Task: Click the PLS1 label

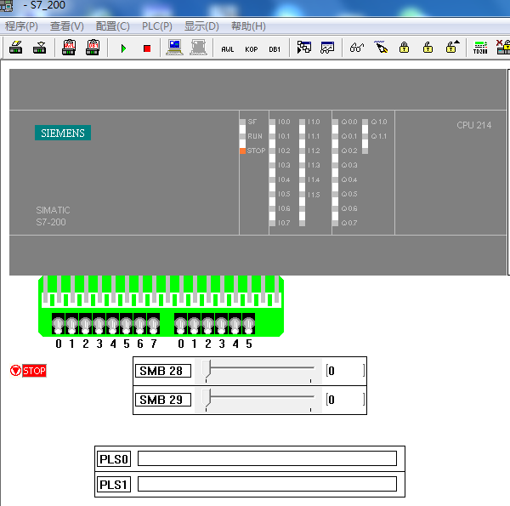Action: pyautogui.click(x=114, y=484)
